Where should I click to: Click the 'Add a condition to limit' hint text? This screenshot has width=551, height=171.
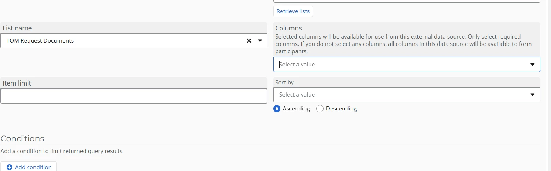click(62, 151)
